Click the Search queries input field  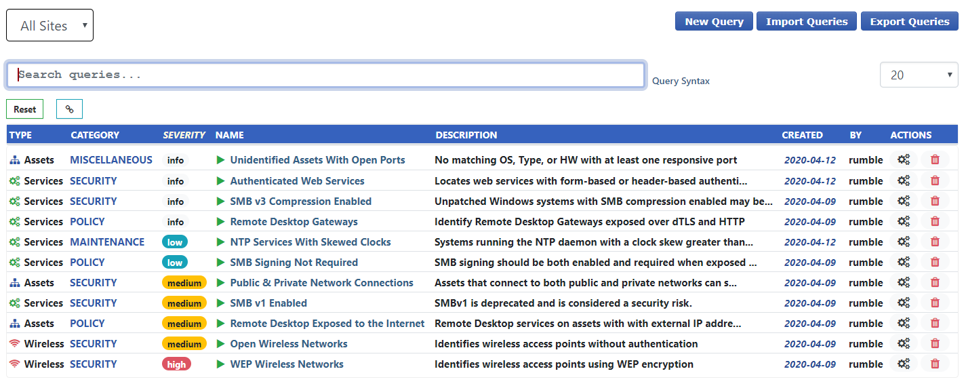(x=325, y=75)
